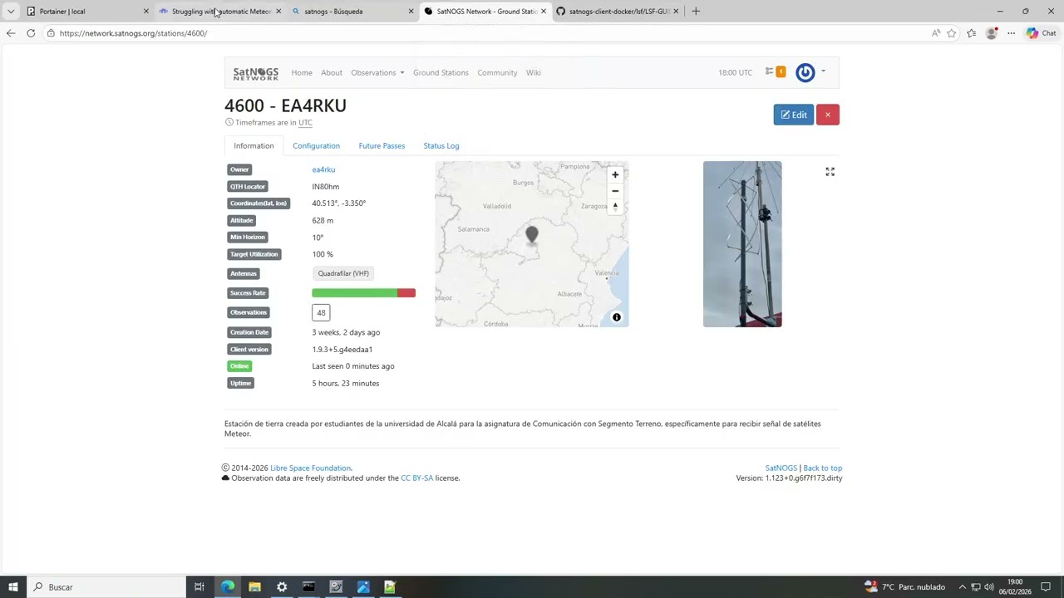Expand the tab search dropdown arrow

(x=11, y=12)
